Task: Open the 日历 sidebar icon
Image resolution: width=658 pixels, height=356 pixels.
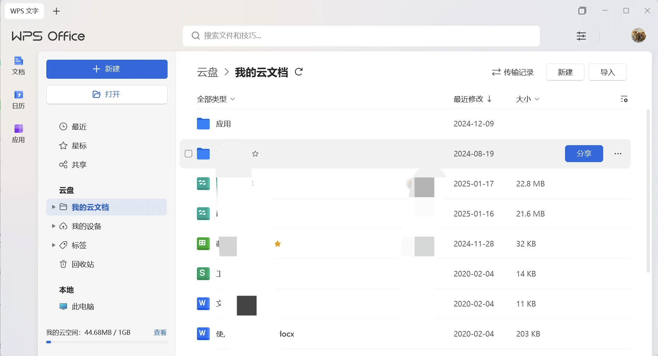Action: pos(18,99)
